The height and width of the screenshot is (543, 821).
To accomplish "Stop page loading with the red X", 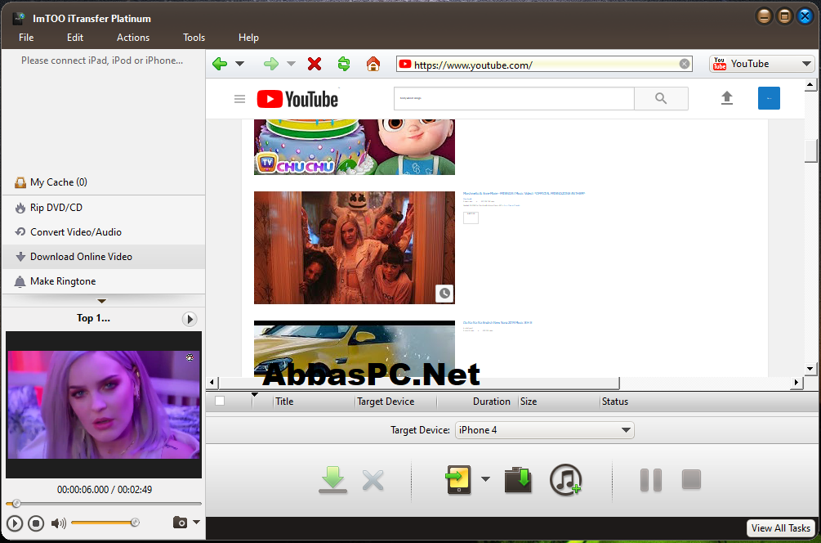I will (x=315, y=64).
